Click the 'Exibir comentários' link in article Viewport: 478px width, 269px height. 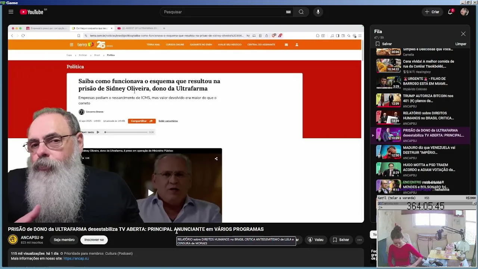[x=168, y=121]
